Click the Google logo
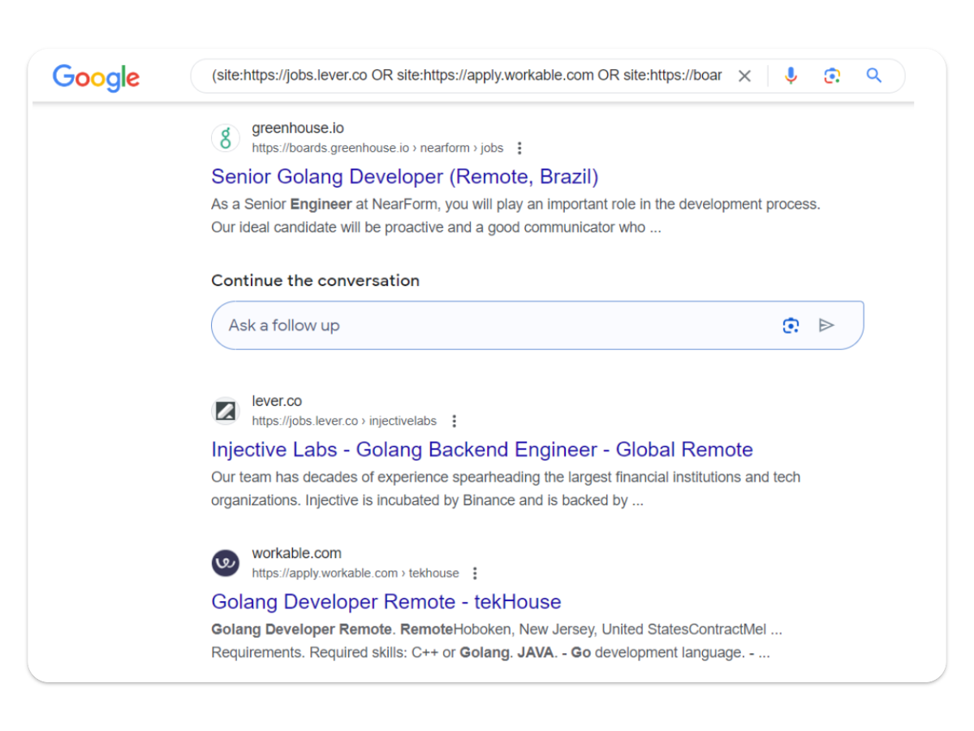Viewport: 974px width, 731px height. [96, 77]
